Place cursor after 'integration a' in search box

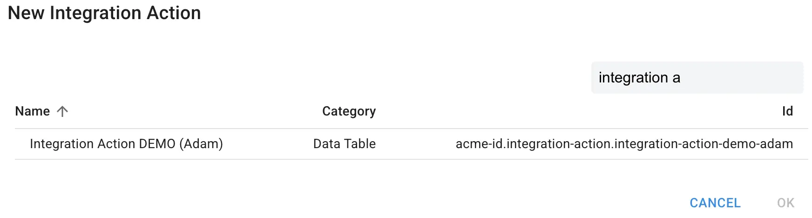(x=682, y=78)
